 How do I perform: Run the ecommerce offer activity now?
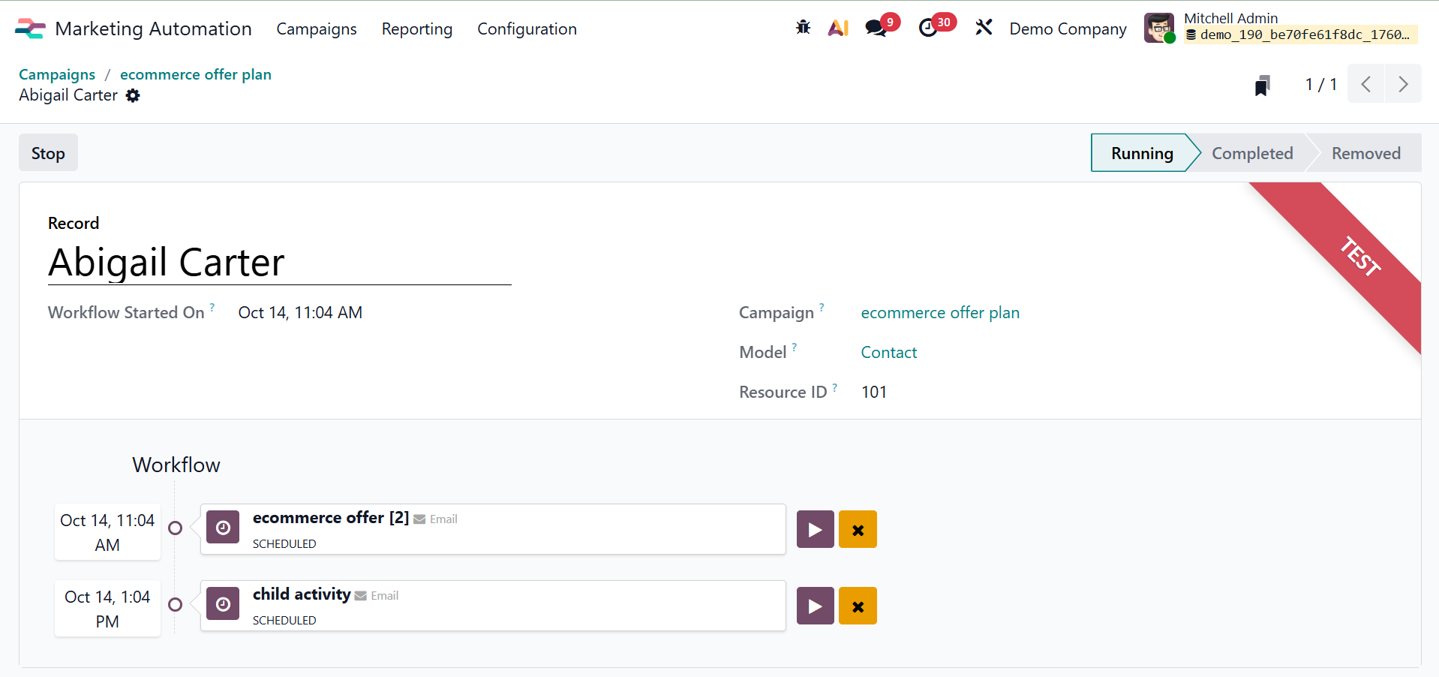pos(815,529)
